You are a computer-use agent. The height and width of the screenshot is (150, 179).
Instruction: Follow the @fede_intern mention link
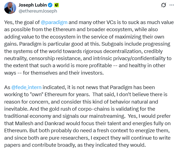[x=27, y=87]
